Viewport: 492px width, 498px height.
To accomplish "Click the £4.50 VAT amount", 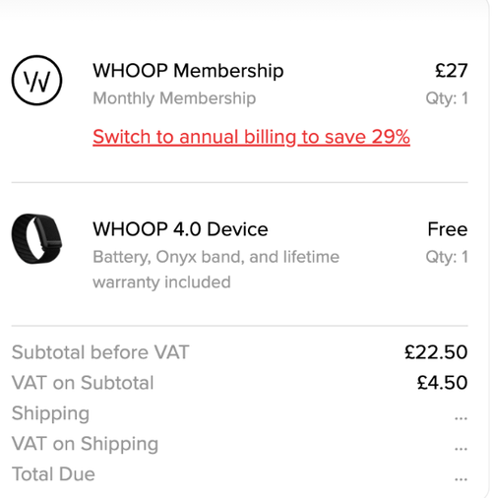I will click(x=442, y=383).
